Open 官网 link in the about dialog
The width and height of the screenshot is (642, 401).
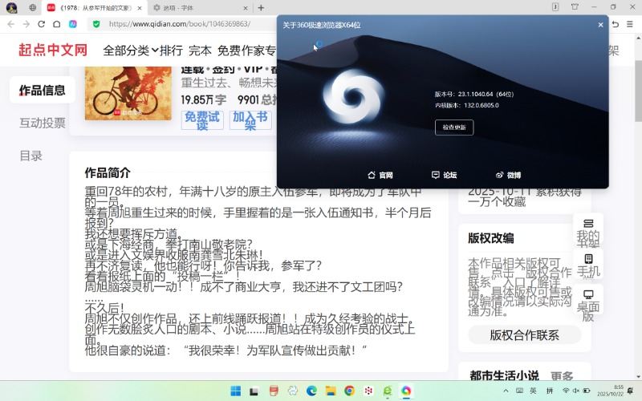(380, 175)
